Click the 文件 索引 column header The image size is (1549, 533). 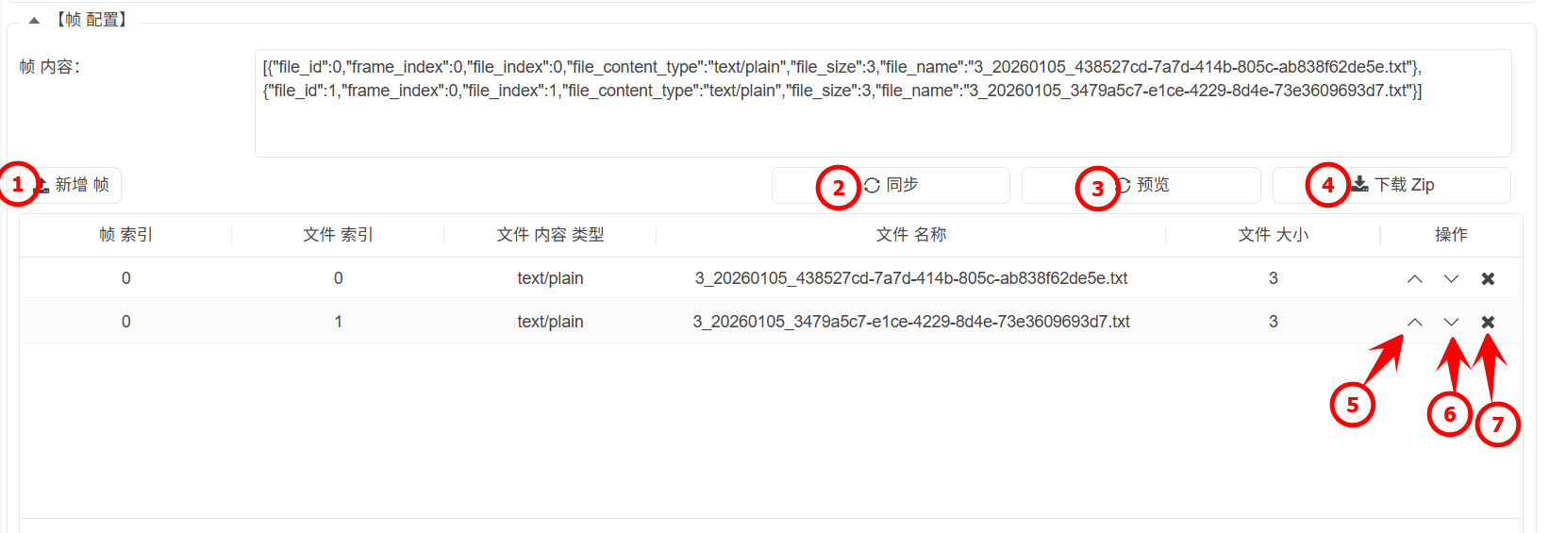click(x=338, y=235)
